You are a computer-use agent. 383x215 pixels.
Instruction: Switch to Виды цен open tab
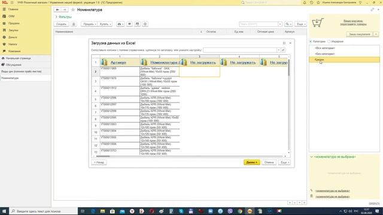(22, 72)
